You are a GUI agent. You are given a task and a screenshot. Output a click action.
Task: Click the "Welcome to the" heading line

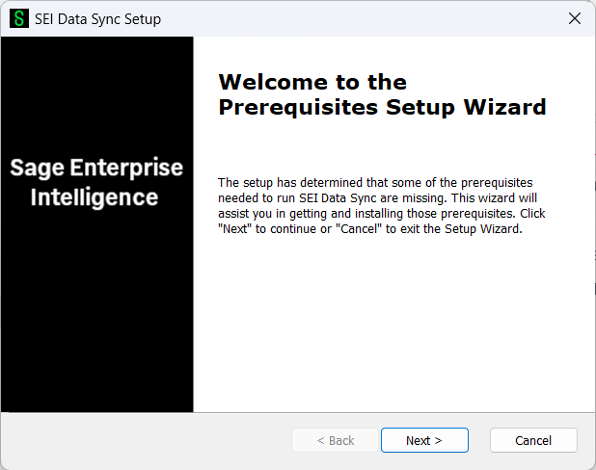tap(312, 82)
